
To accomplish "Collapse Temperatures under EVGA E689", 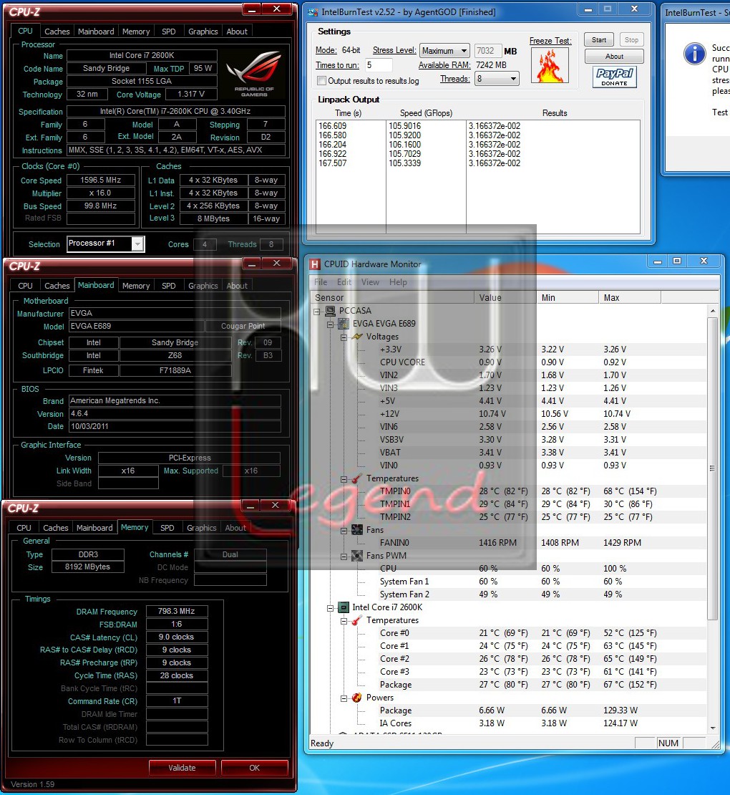I will (x=344, y=479).
